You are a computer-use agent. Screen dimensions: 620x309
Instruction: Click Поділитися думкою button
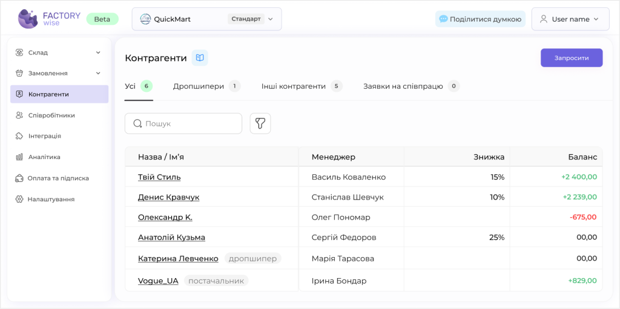coord(480,19)
